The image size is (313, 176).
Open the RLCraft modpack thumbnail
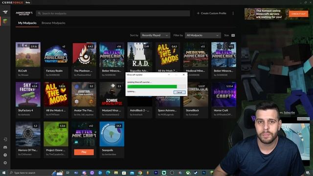[x=28, y=54]
